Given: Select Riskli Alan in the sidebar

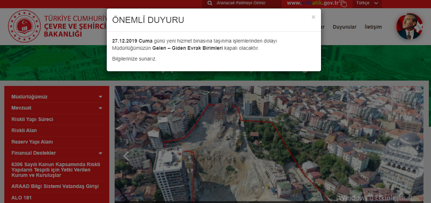Looking at the screenshot, I should [24, 131].
